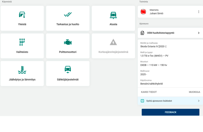This screenshot has width=203, height=132.
Task: Click the FEEDBACK button
Action: click(170, 112)
